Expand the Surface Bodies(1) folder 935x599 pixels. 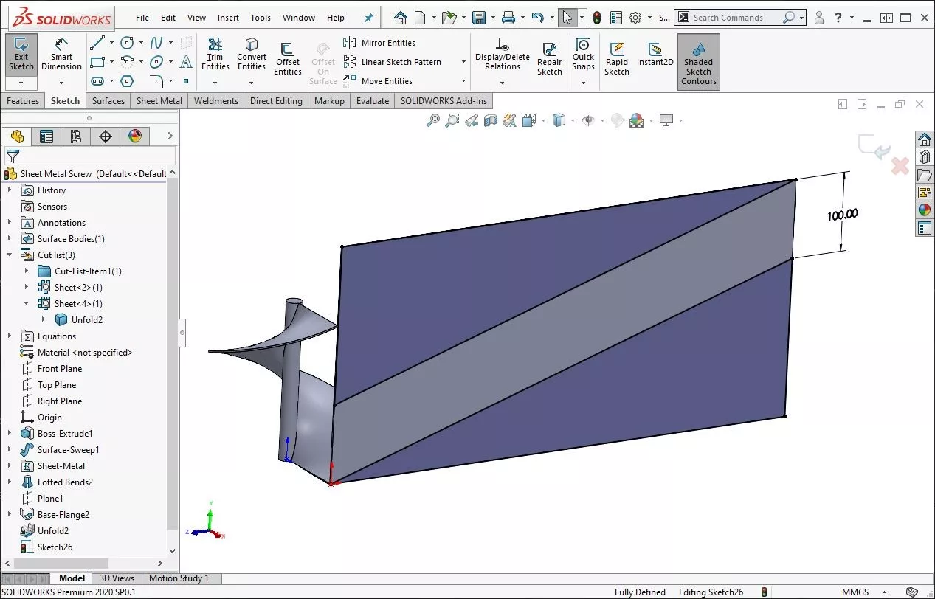10,238
